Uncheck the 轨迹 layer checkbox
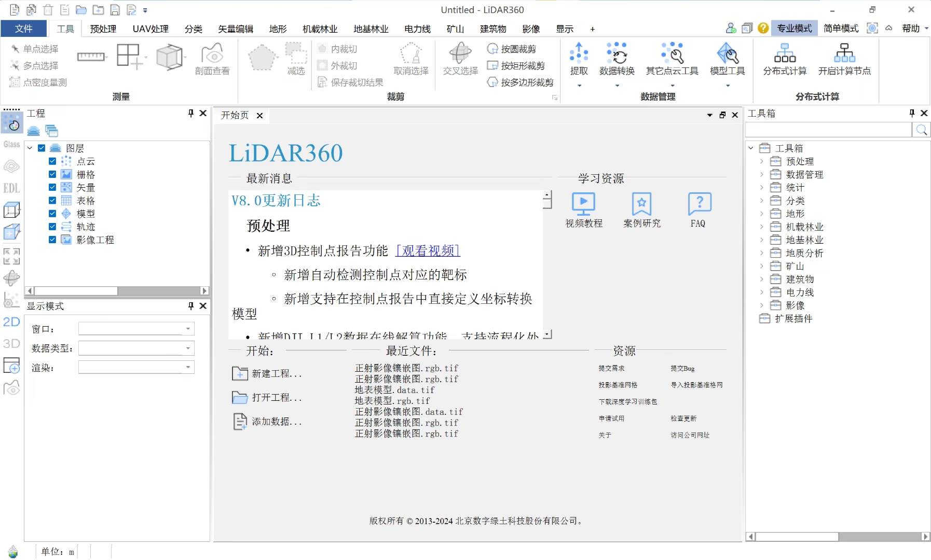Viewport: 931px width, 560px height. (x=52, y=227)
